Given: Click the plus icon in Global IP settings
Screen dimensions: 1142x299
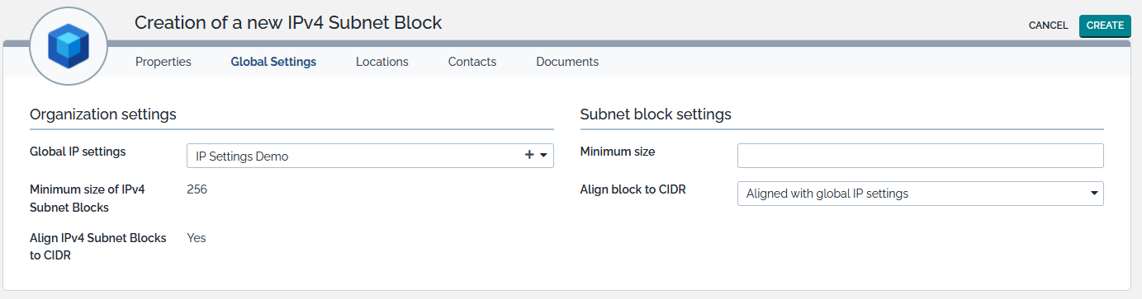Looking at the screenshot, I should 529,156.
